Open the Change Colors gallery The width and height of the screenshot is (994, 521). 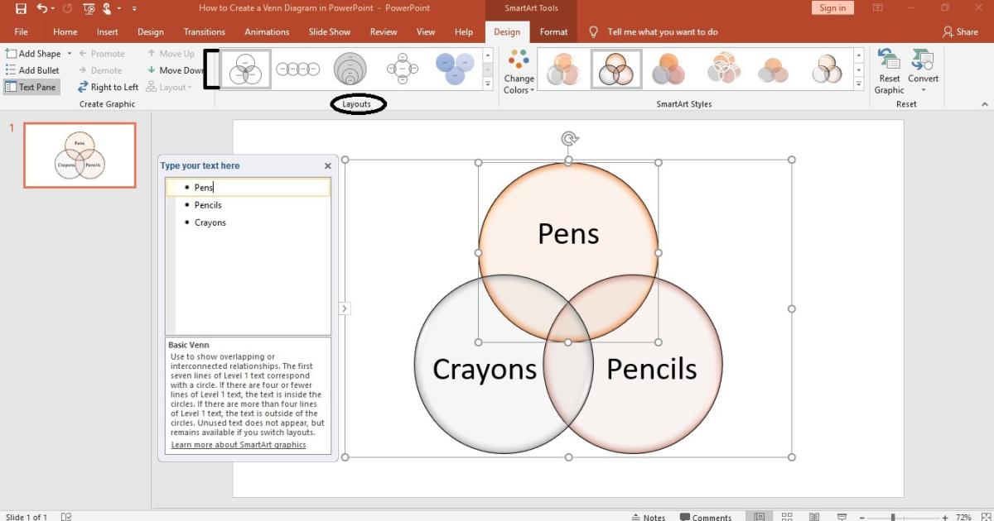[519, 72]
